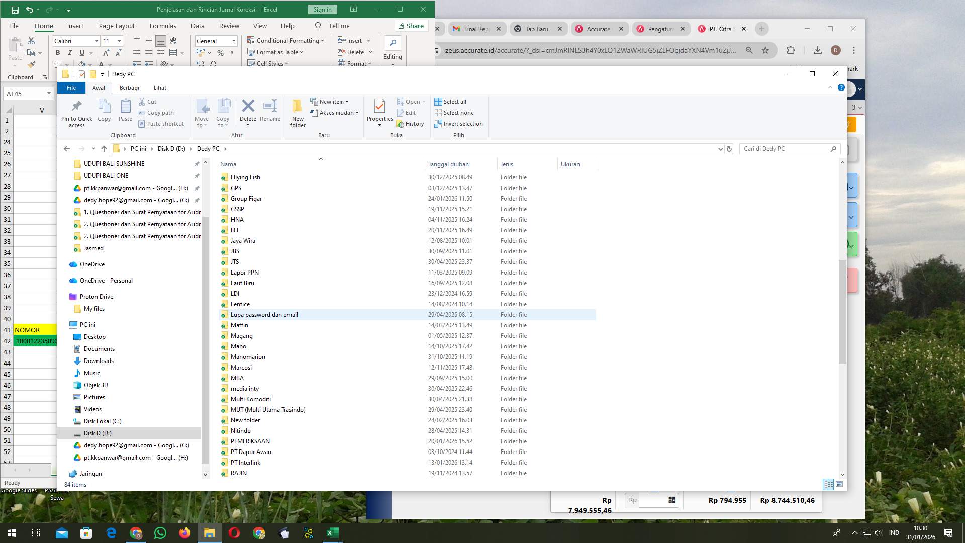
Task: Open the font size dropdown in Excel
Action: (x=119, y=41)
